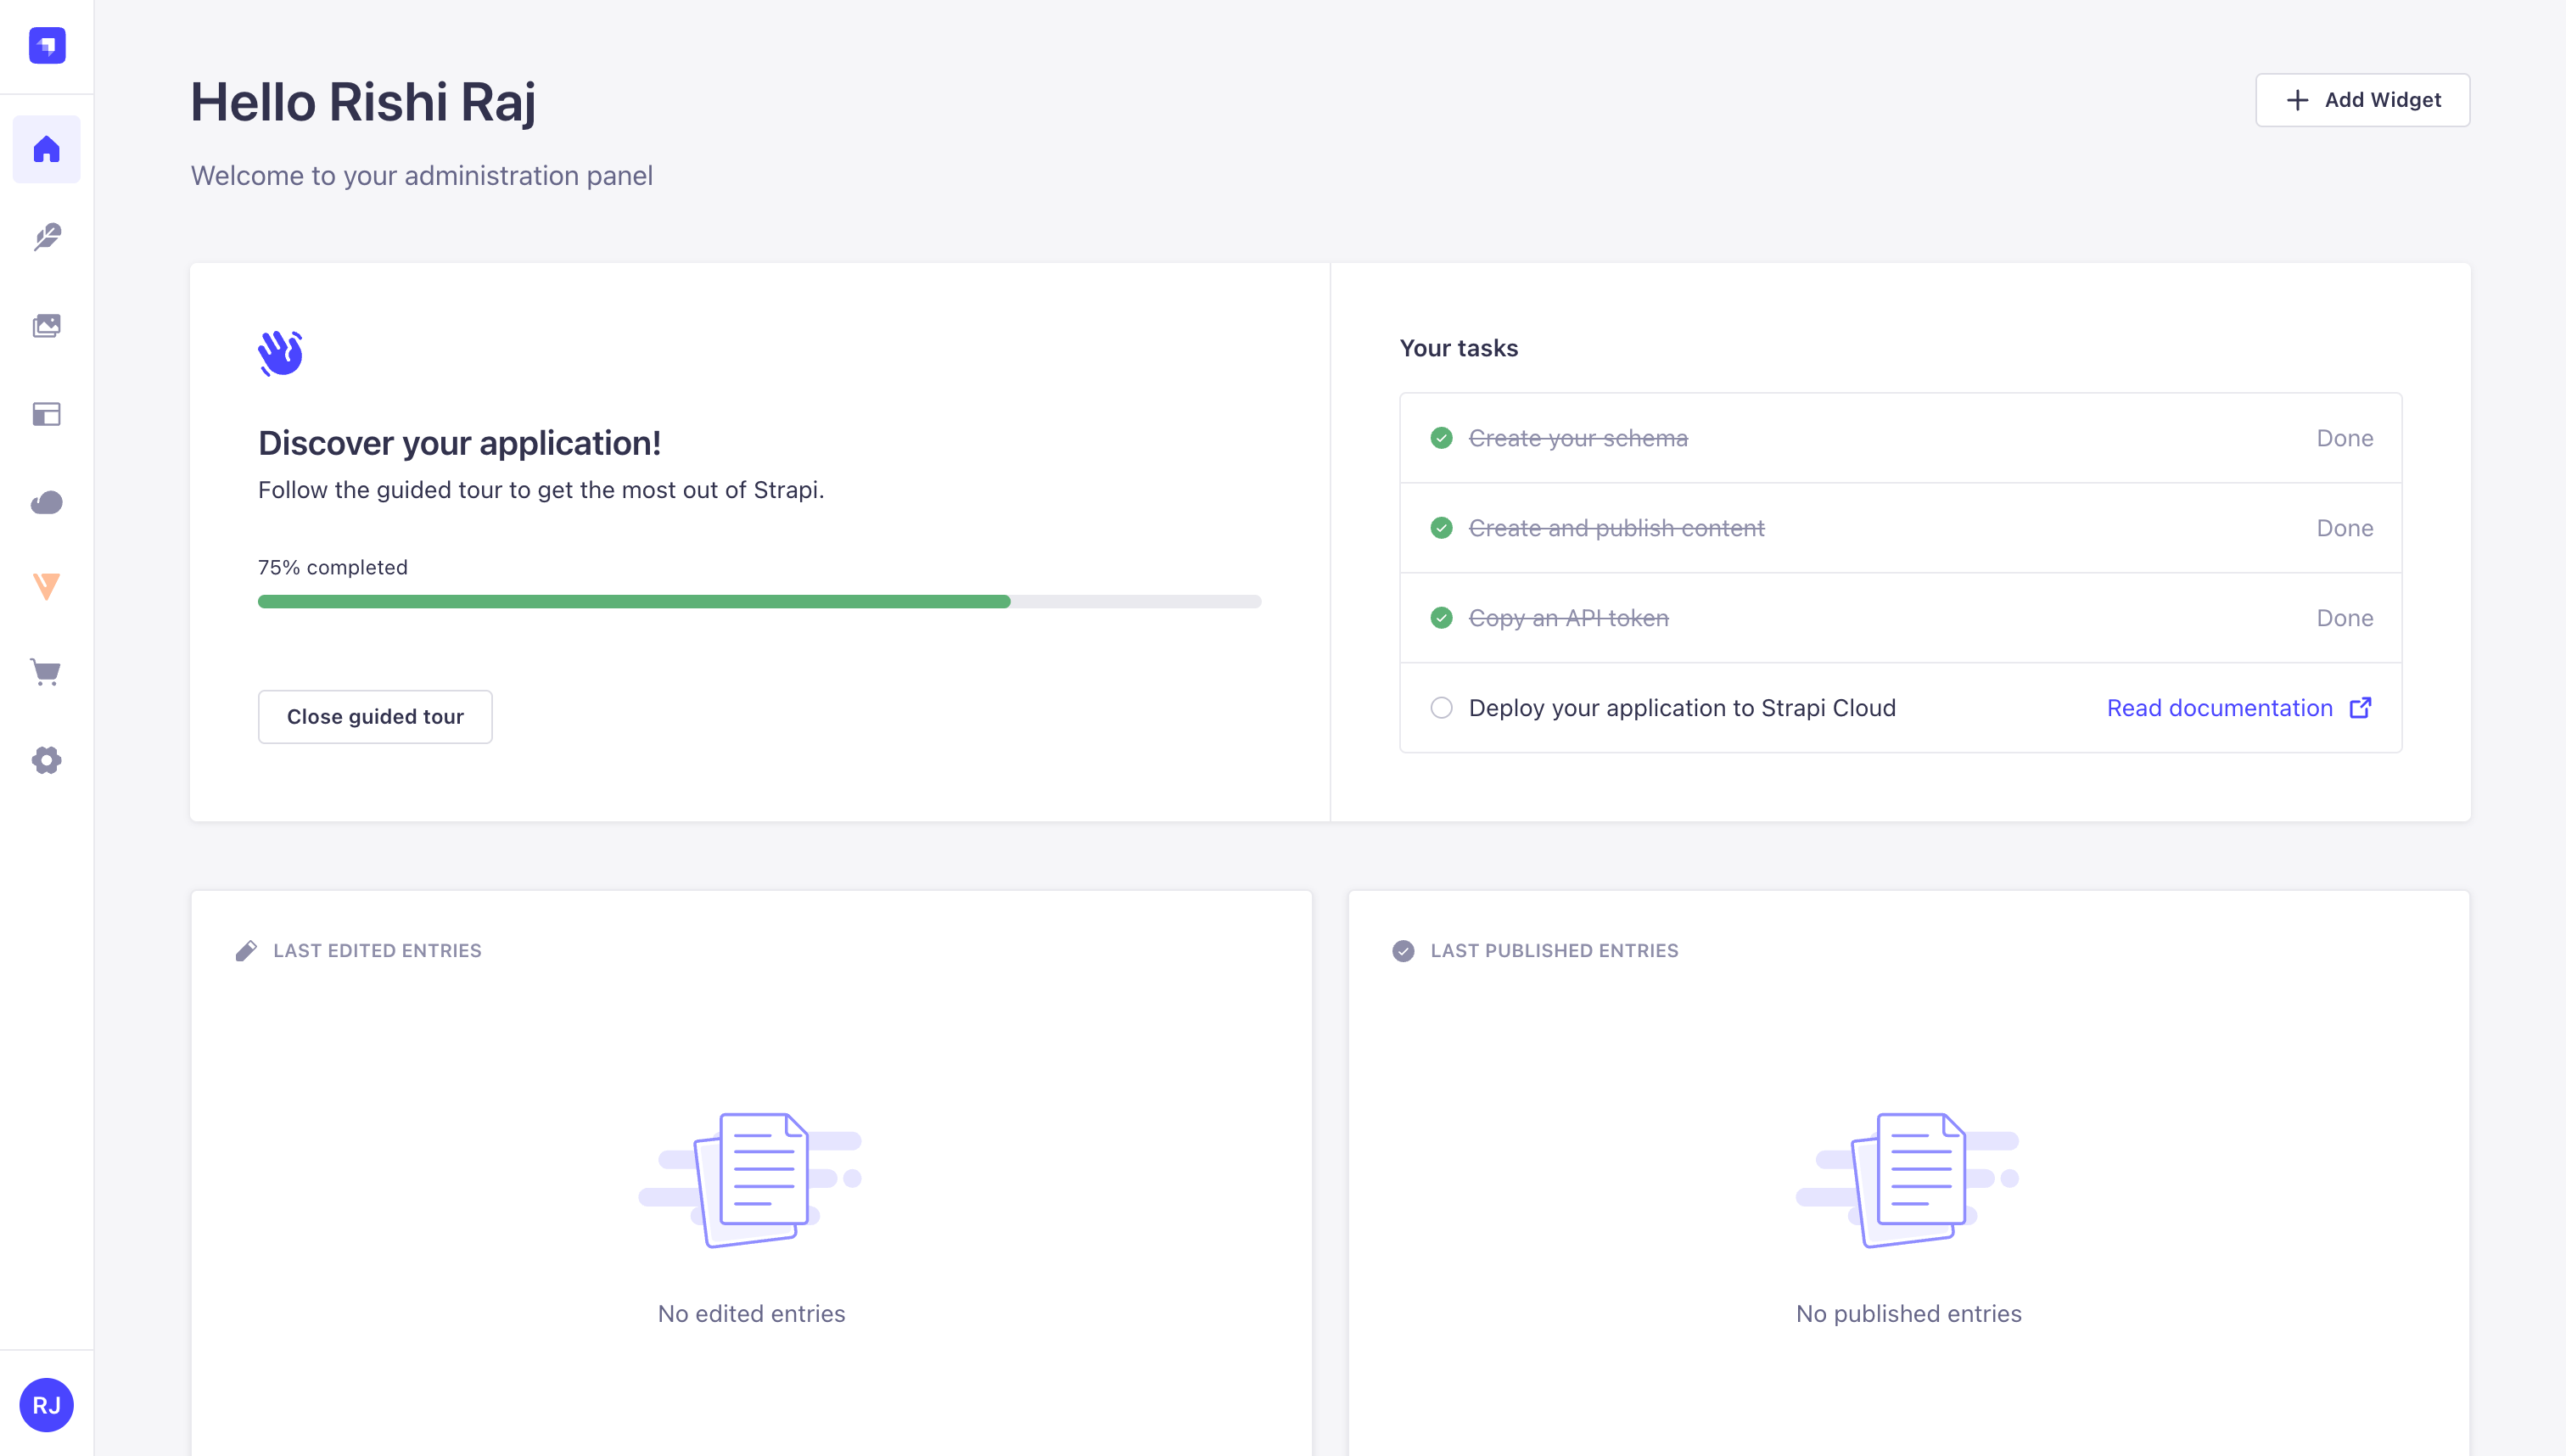Click Done label for Create your schema
Viewport: 2566px width, 1456px height.
coord(2344,438)
